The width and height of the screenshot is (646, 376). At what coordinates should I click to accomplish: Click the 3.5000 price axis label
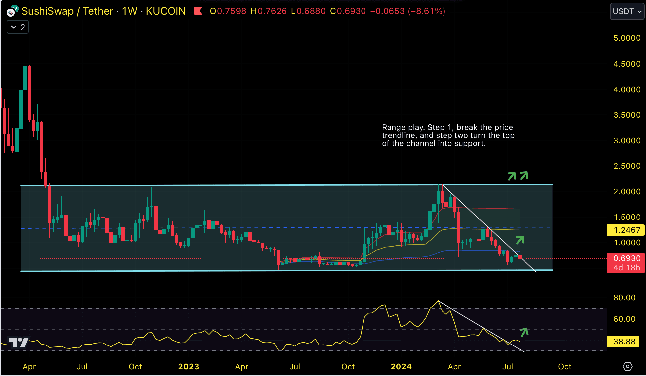click(627, 115)
